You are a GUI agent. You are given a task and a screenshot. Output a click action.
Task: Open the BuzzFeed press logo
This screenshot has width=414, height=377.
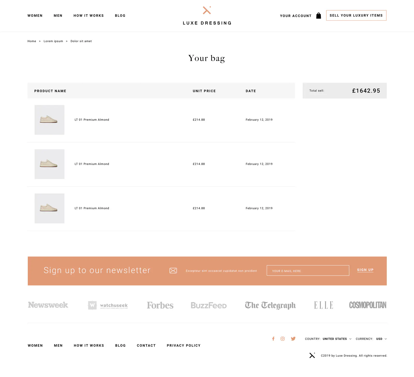tap(209, 305)
